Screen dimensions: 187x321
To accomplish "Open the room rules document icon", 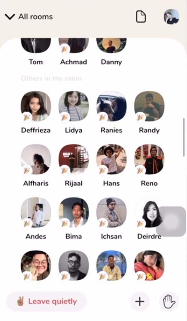I will click(x=141, y=17).
